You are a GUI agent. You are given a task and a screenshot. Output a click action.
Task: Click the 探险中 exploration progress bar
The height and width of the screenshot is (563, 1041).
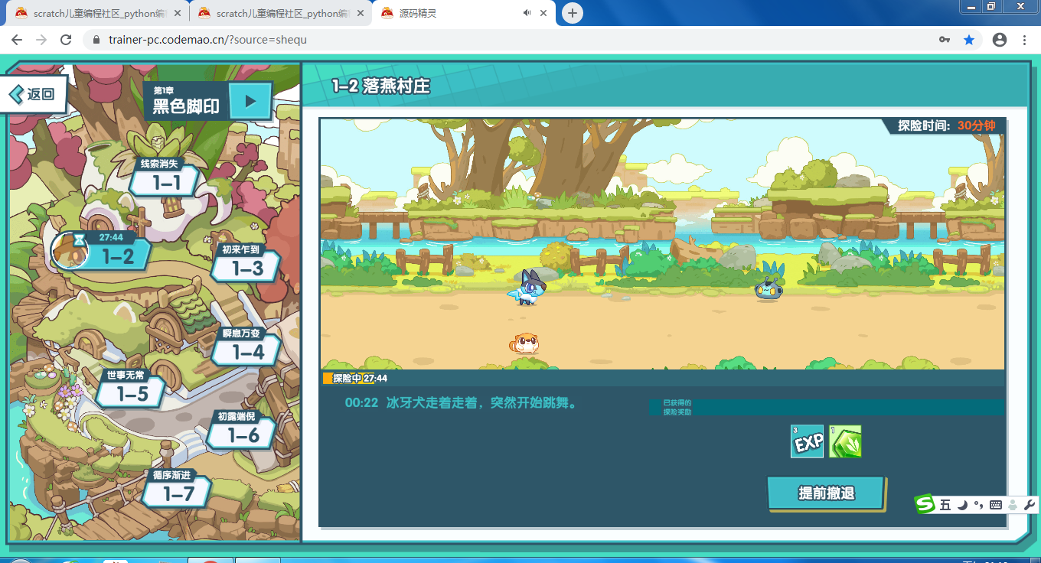(x=663, y=378)
